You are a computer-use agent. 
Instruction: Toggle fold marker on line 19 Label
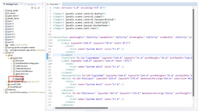tap(52, 61)
